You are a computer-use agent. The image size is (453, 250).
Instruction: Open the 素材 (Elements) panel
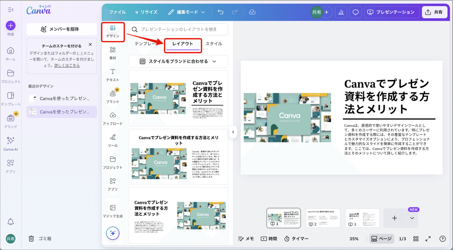click(x=112, y=52)
